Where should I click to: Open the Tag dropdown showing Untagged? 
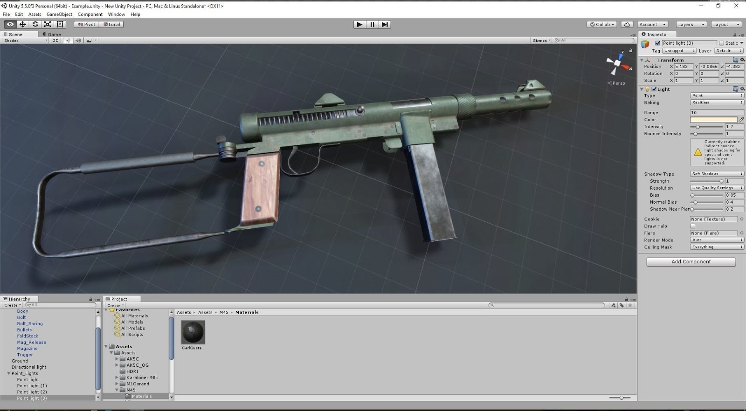(679, 51)
